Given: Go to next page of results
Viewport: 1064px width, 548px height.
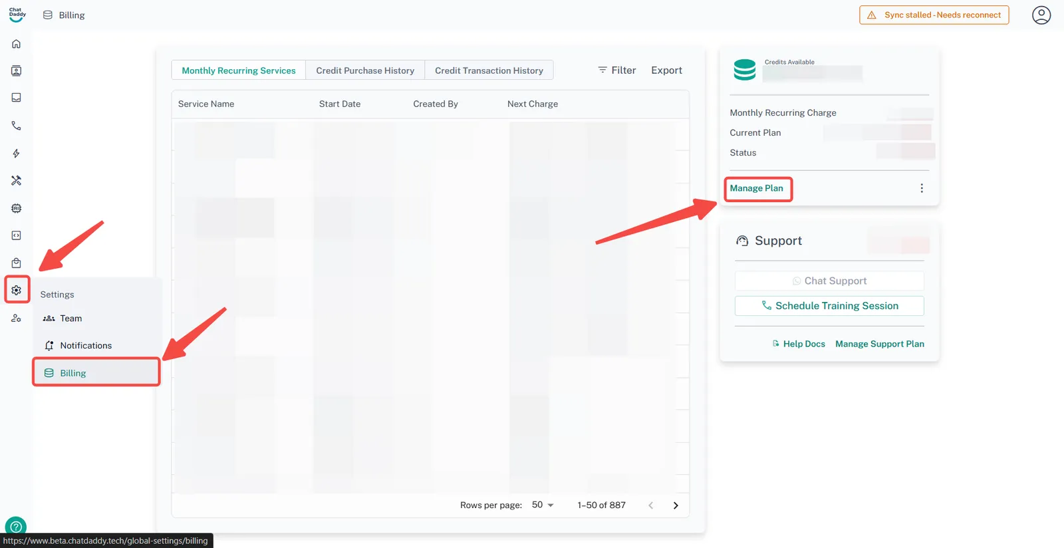Looking at the screenshot, I should coord(676,505).
